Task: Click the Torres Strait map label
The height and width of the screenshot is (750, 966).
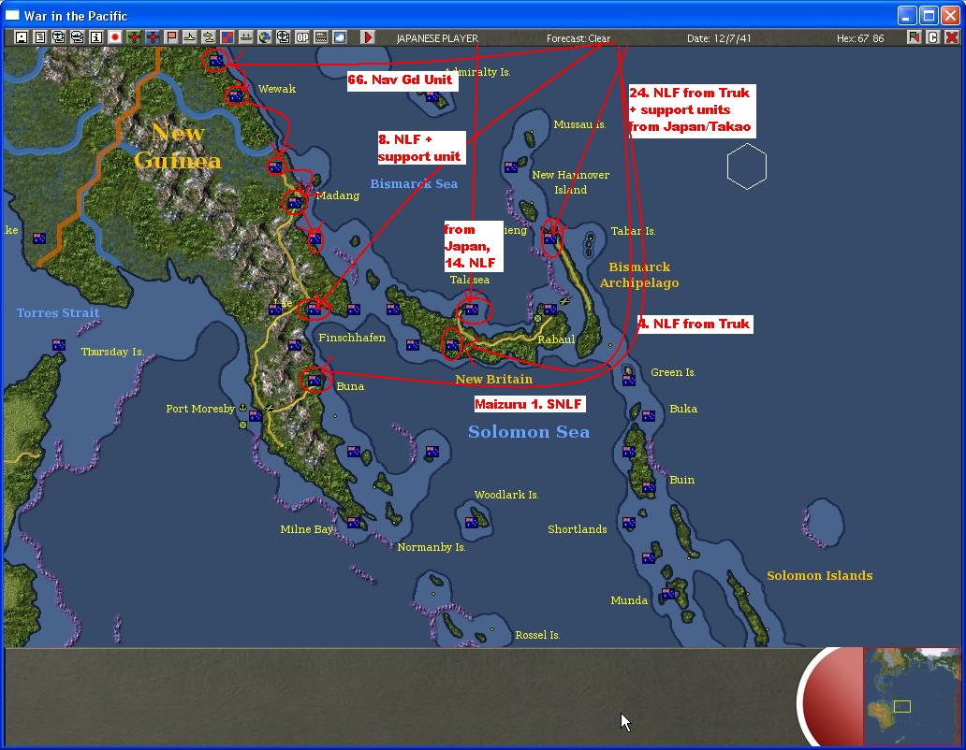Action: [58, 312]
